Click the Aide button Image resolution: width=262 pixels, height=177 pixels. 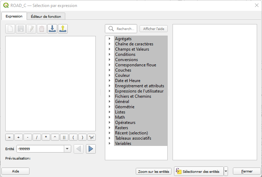coord(15,171)
